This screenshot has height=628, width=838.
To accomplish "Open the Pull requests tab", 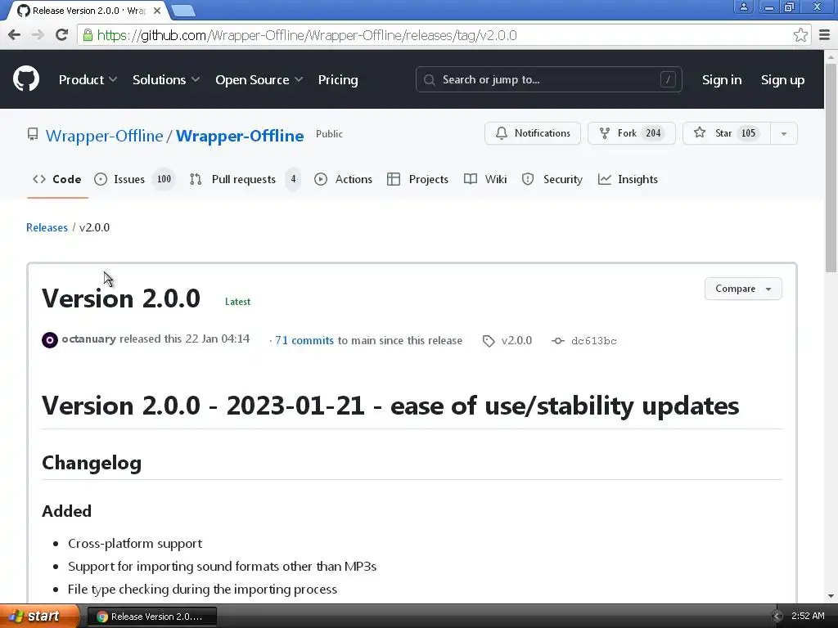I will coord(245,179).
